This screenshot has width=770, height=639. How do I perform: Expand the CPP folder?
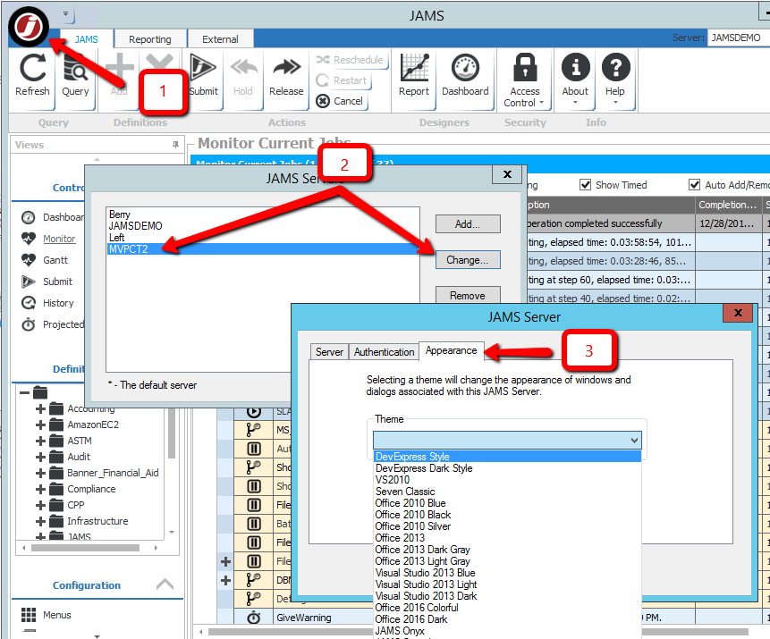(41, 505)
